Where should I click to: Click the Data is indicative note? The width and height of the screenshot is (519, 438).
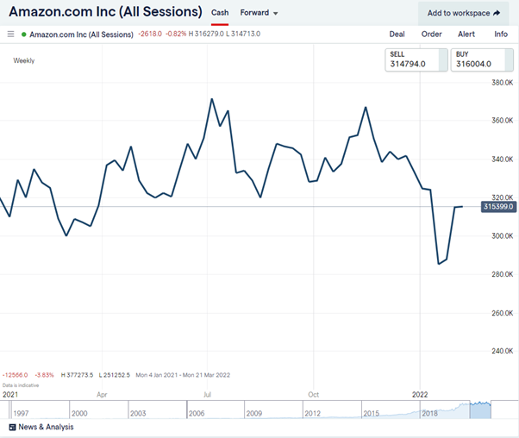pos(21,385)
